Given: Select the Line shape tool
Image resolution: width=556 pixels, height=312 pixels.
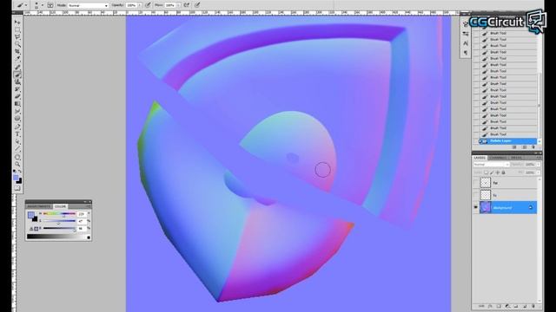Looking at the screenshot, I should pos(17,149).
